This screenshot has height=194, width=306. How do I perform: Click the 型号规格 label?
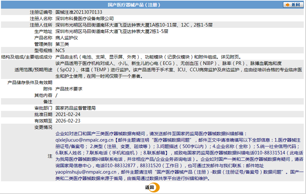43,50
